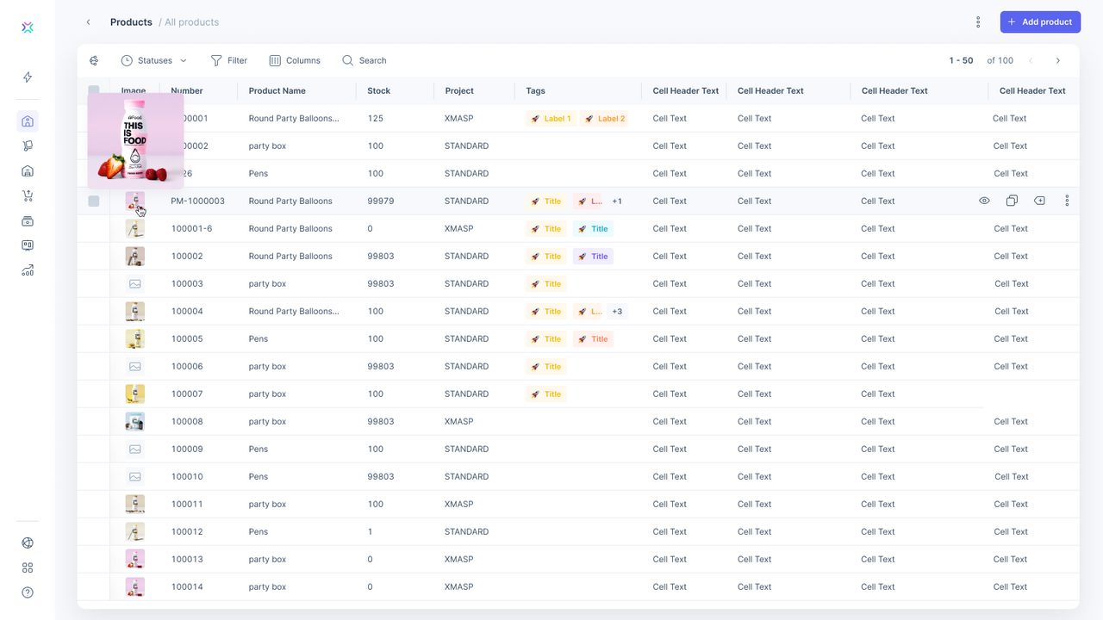Image resolution: width=1103 pixels, height=620 pixels.
Task: Go to next page with right chevron
Action: 1058,60
